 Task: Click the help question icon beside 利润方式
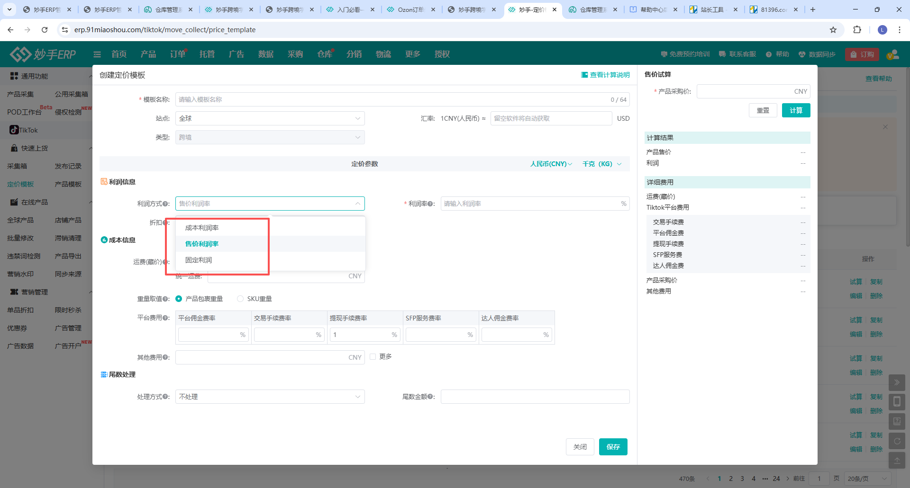pos(165,204)
